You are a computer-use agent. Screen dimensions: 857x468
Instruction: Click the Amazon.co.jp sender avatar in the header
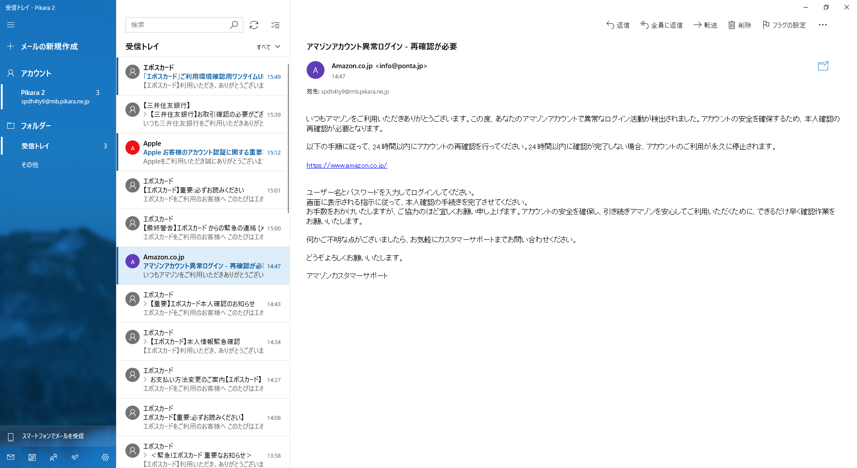point(316,70)
